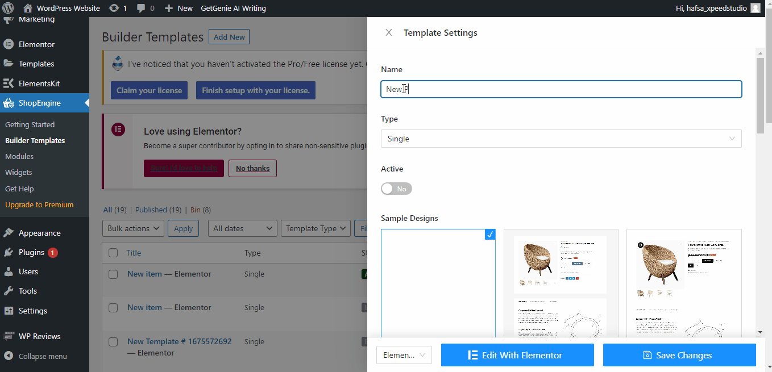772x372 pixels.
Task: Click the Appearance brush sidebar icon
Action: click(x=9, y=233)
